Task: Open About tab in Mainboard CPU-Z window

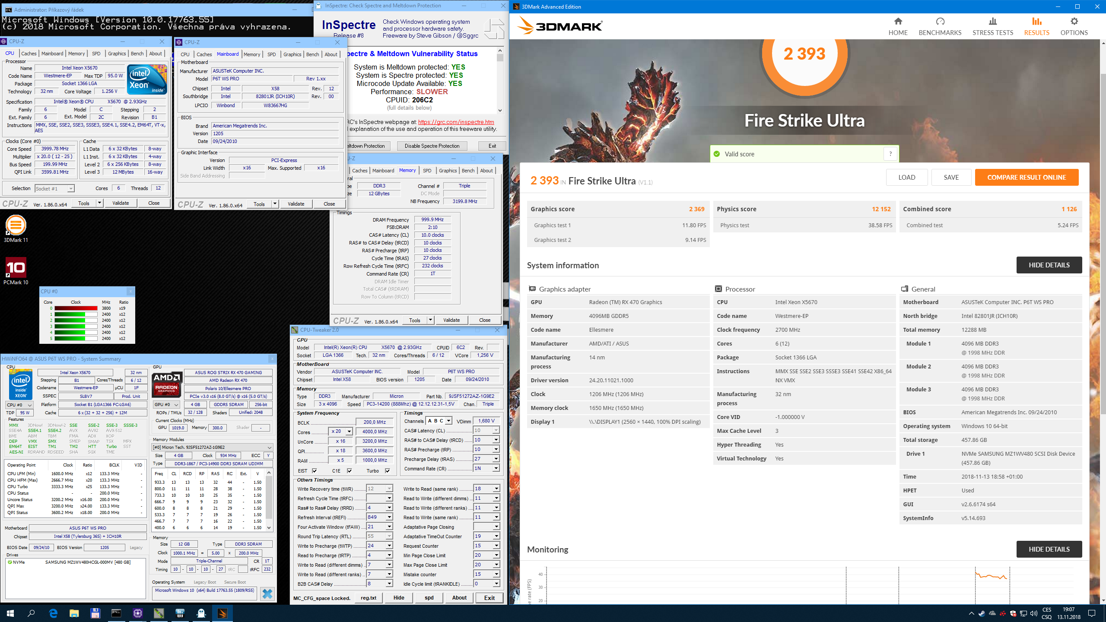Action: click(331, 54)
